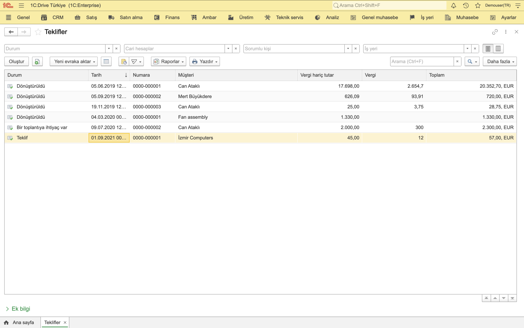Open the three-dot options menu

click(506, 32)
